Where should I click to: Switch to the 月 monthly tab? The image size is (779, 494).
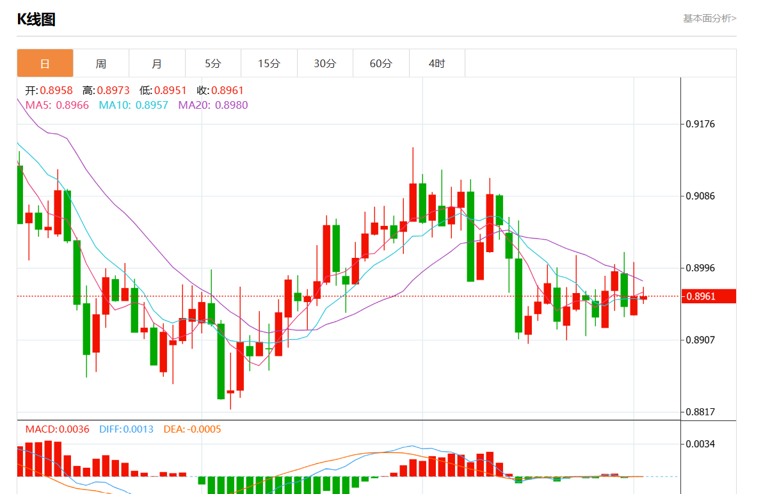(157, 63)
